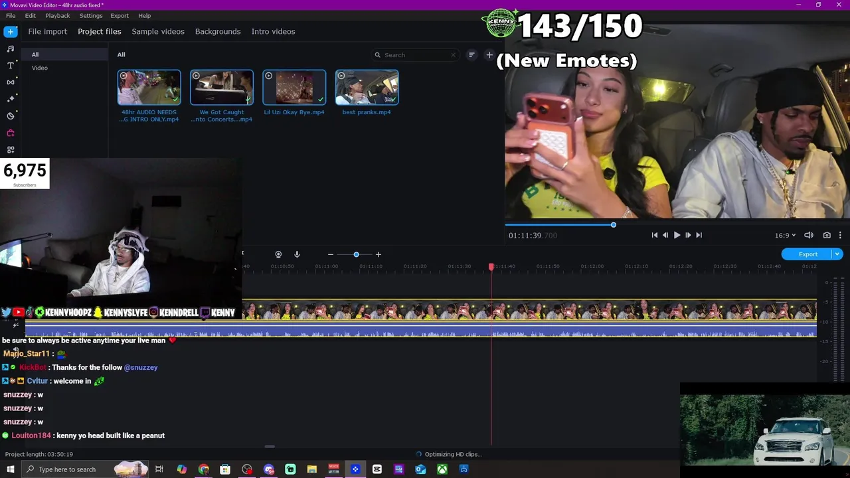Clear the media search with the X
The width and height of the screenshot is (850, 478).
click(454, 55)
